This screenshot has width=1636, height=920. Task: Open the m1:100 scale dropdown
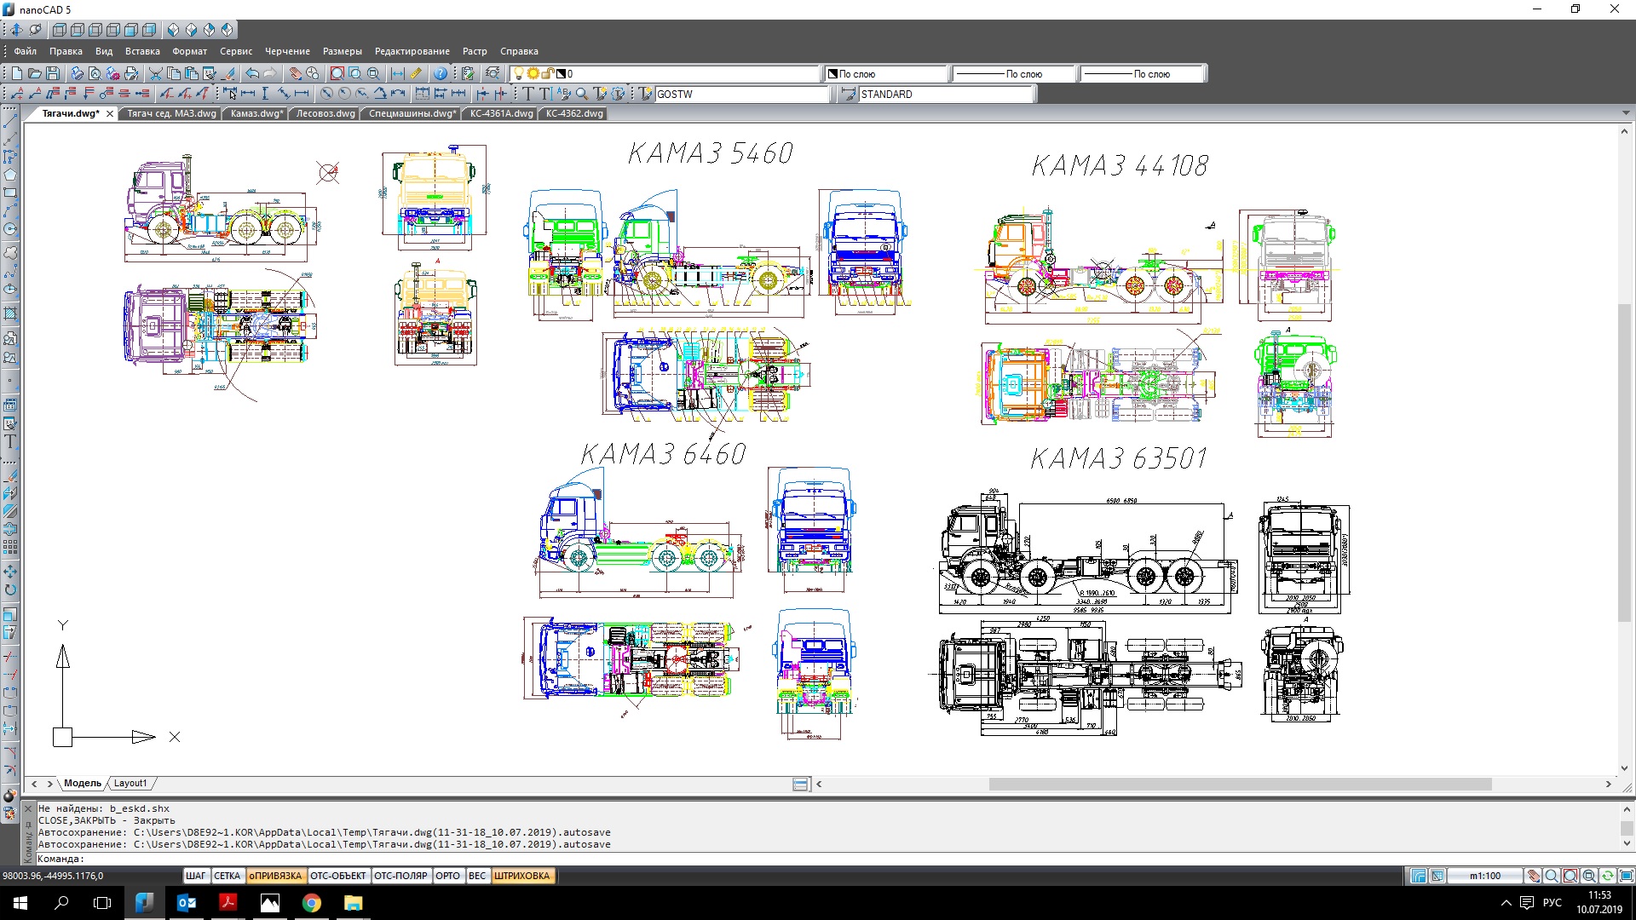pos(1485,876)
